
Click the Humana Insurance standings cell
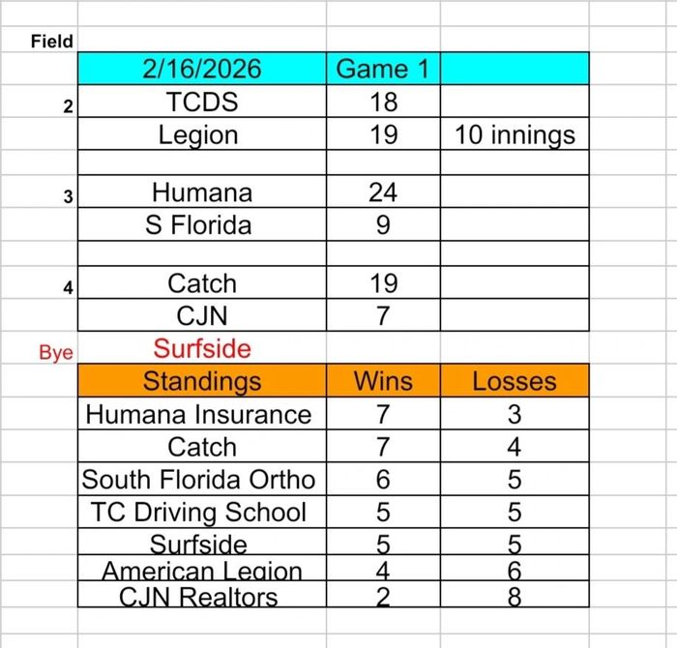pos(199,414)
